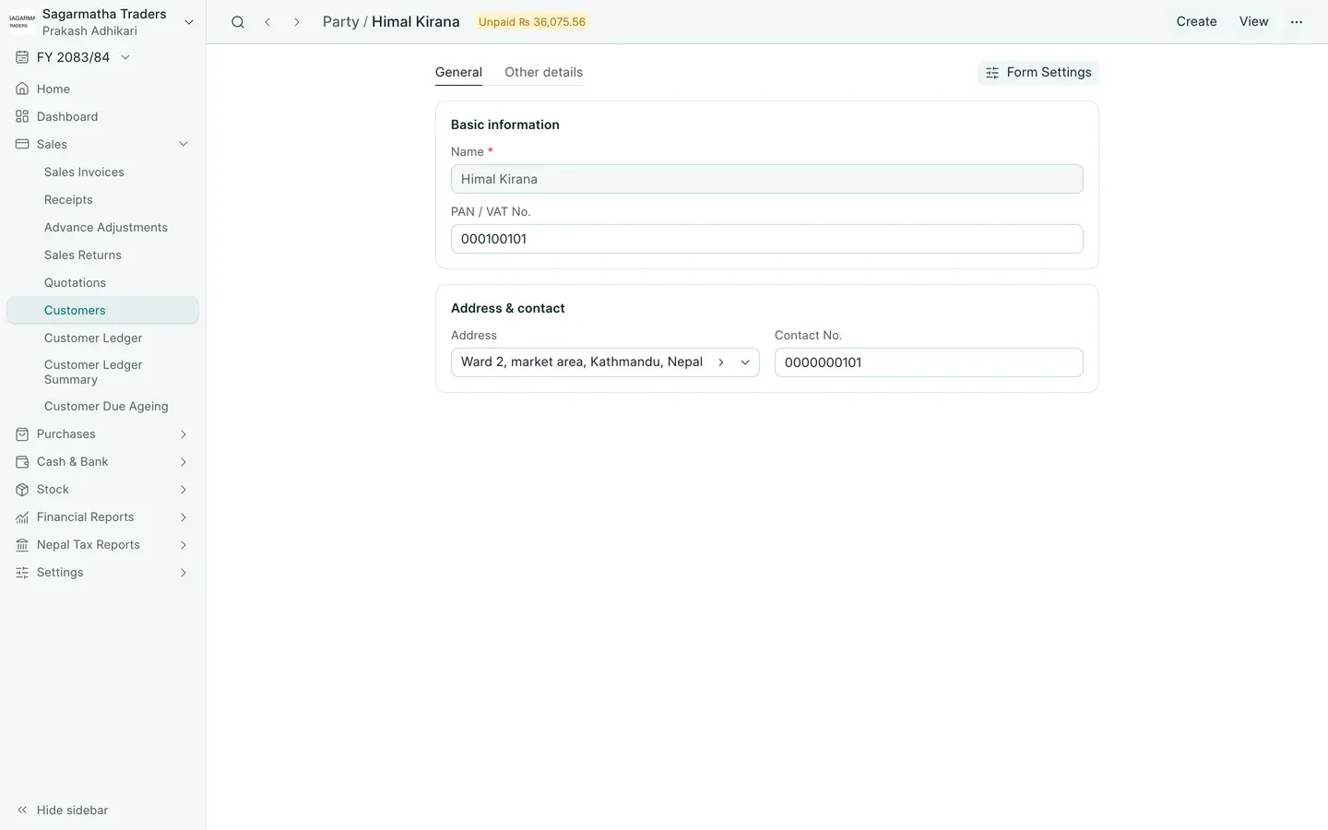Screen dimensions: 1328x830
Task: Open the View menu
Action: (x=1253, y=22)
